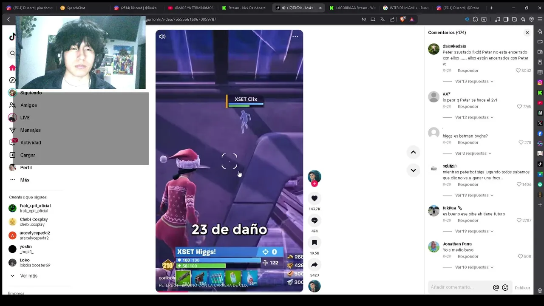This screenshot has width=544, height=306.
Task: Switch to the INTER DE MIAMI tab
Action: (x=406, y=8)
